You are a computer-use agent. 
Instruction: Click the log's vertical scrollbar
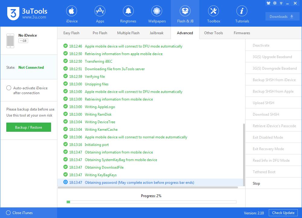[244, 154]
